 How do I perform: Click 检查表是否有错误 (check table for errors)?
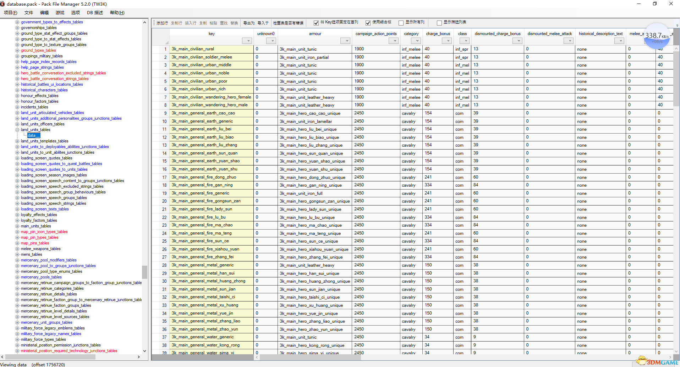(x=288, y=23)
